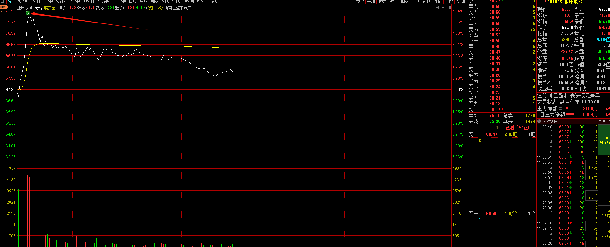Toggle the side panel layout icon
610x247 pixels.
449,8
